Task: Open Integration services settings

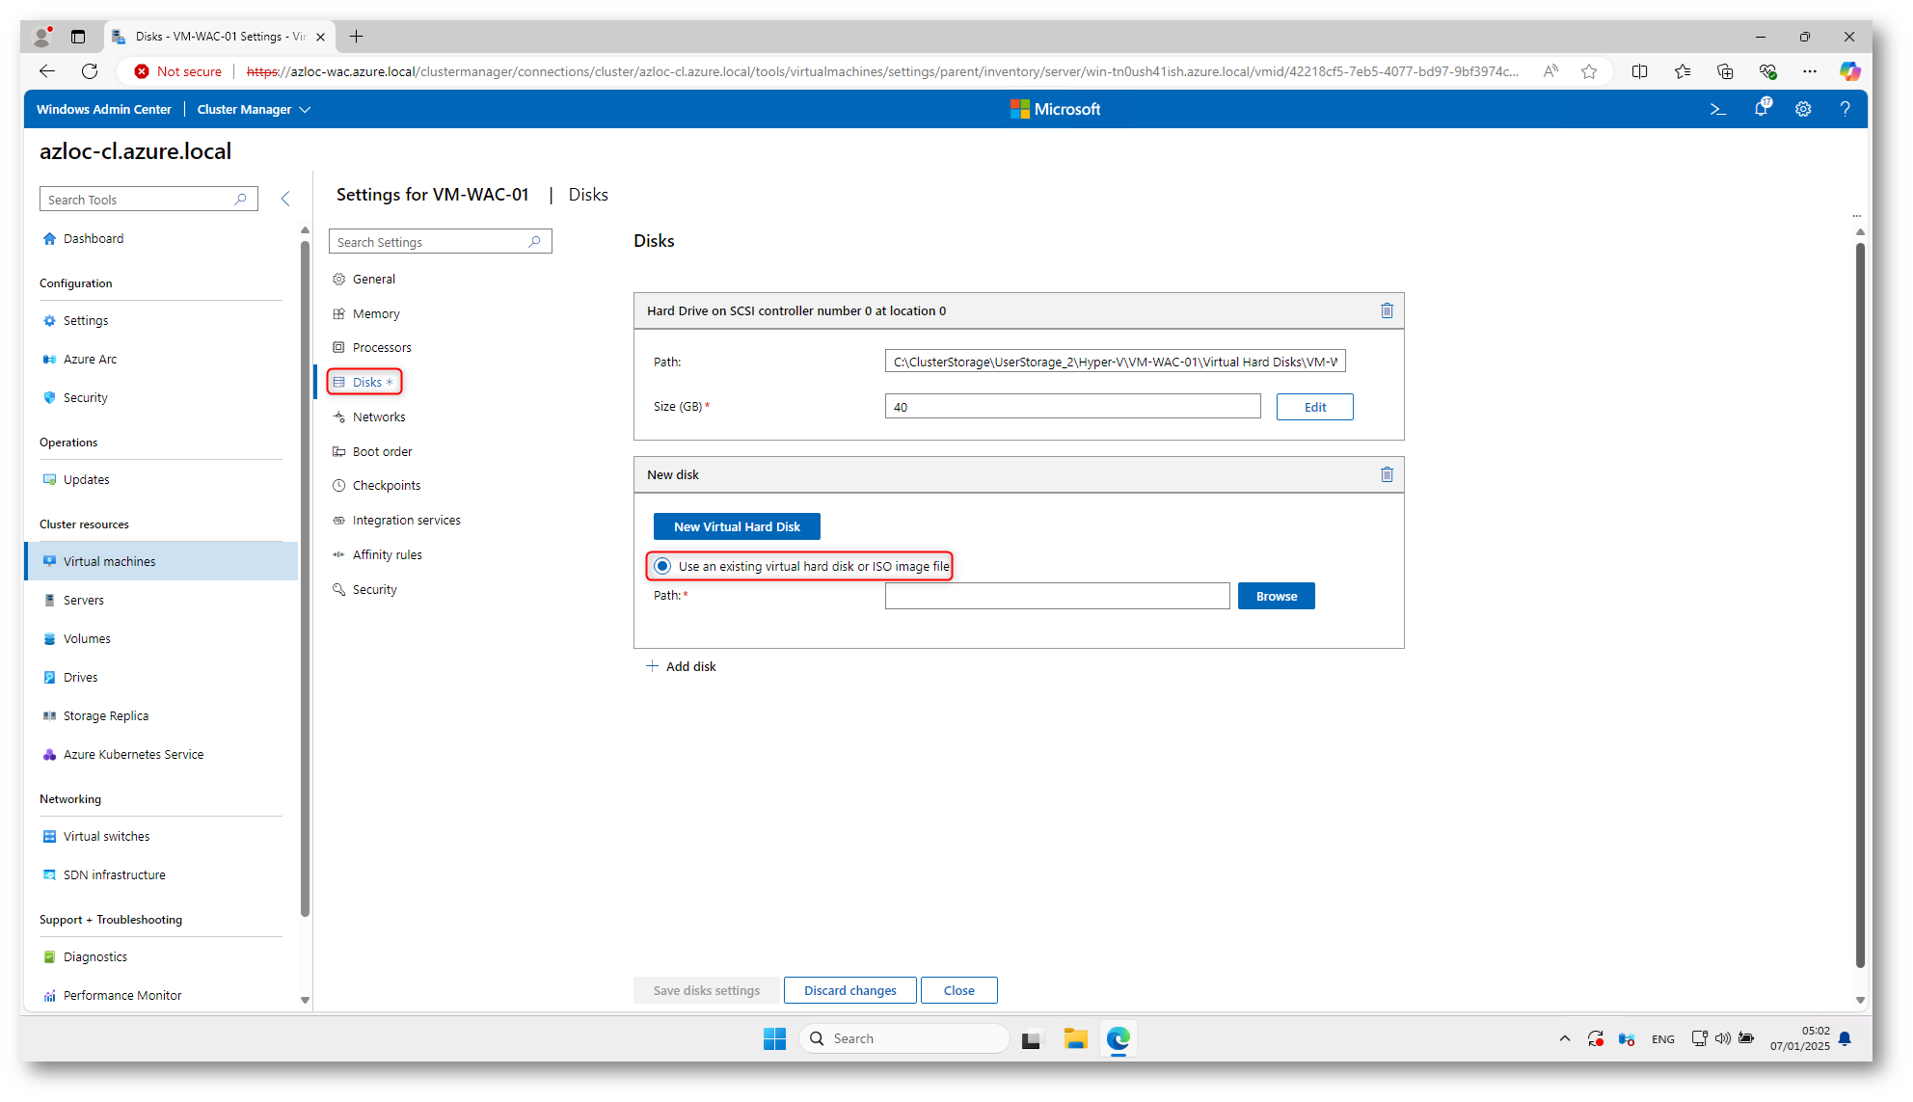Action: coord(406,520)
